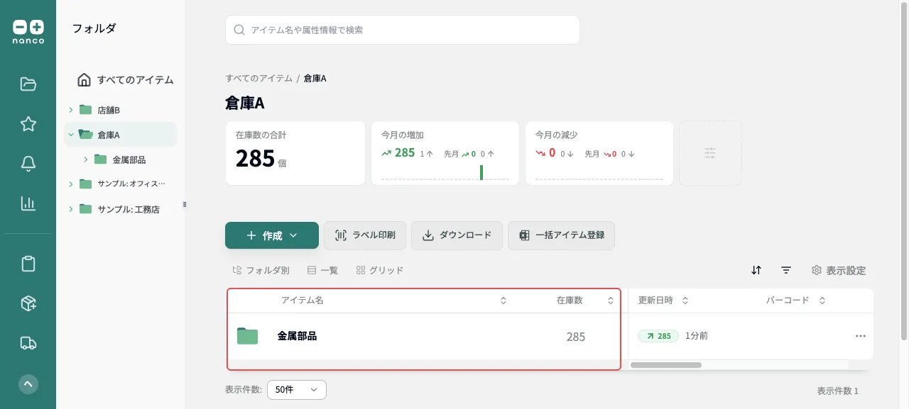909x409 pixels.
Task: Sort by 更新日時 column arrows
Action: (x=685, y=301)
